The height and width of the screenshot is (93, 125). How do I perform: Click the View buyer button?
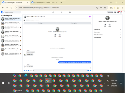pos(40,23)
